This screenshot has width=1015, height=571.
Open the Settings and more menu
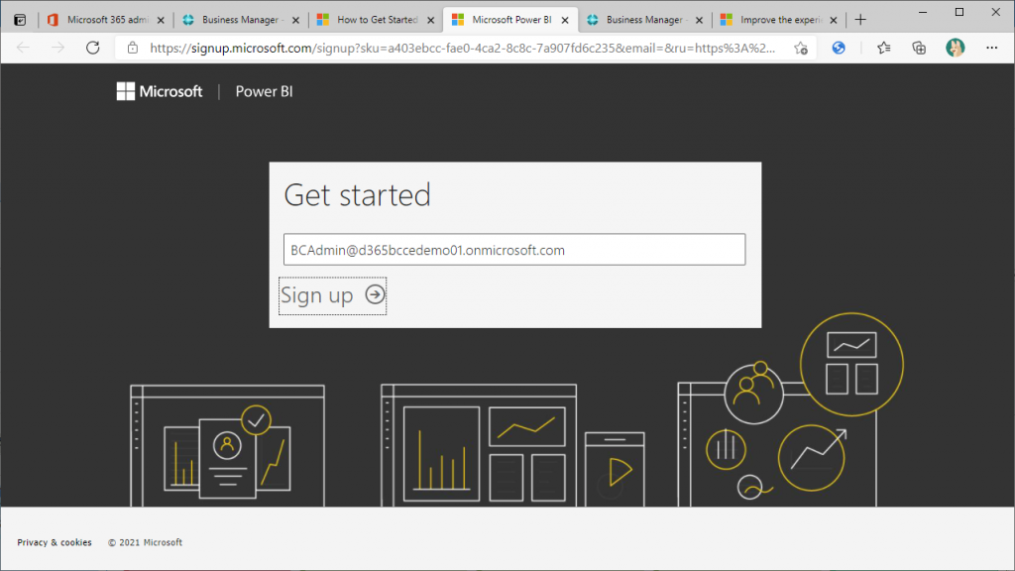991,48
